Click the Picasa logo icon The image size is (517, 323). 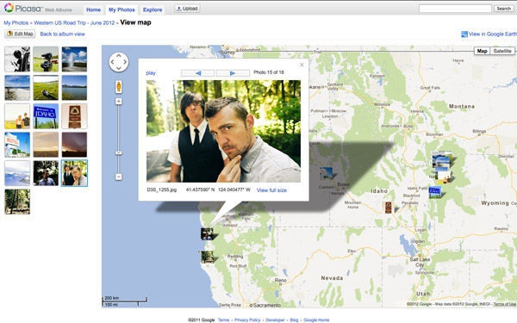(x=9, y=8)
